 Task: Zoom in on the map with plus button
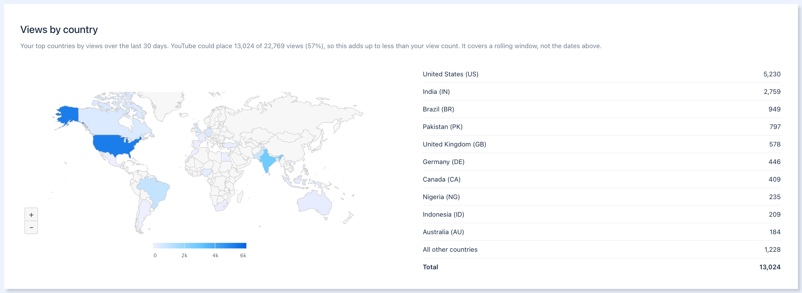(31, 215)
